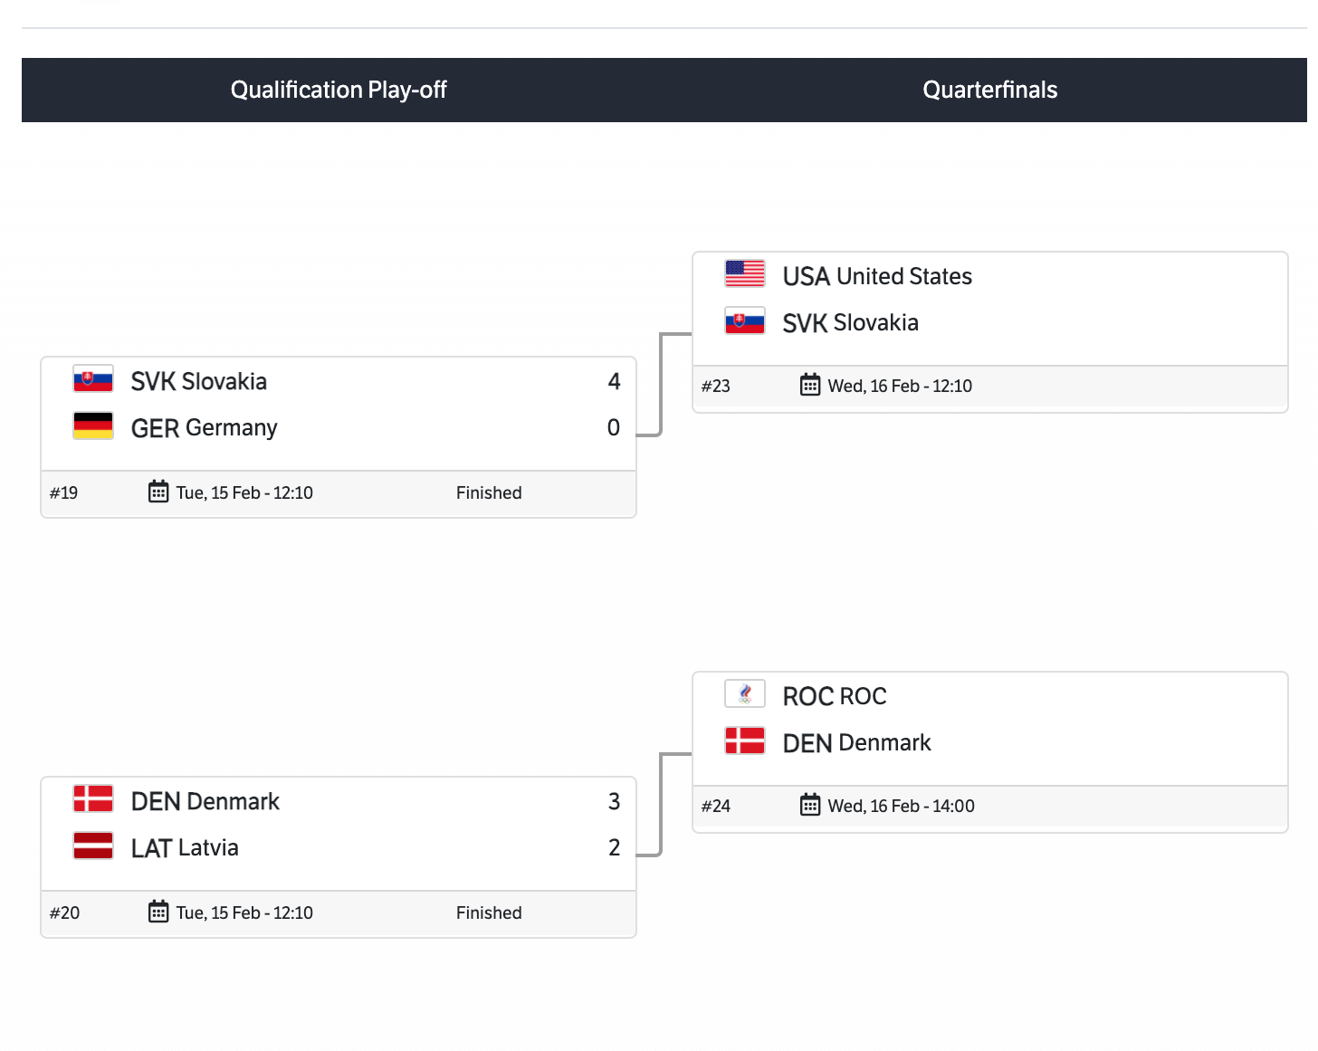Open the USA United States team link
The image size is (1318, 1051).
877,276
